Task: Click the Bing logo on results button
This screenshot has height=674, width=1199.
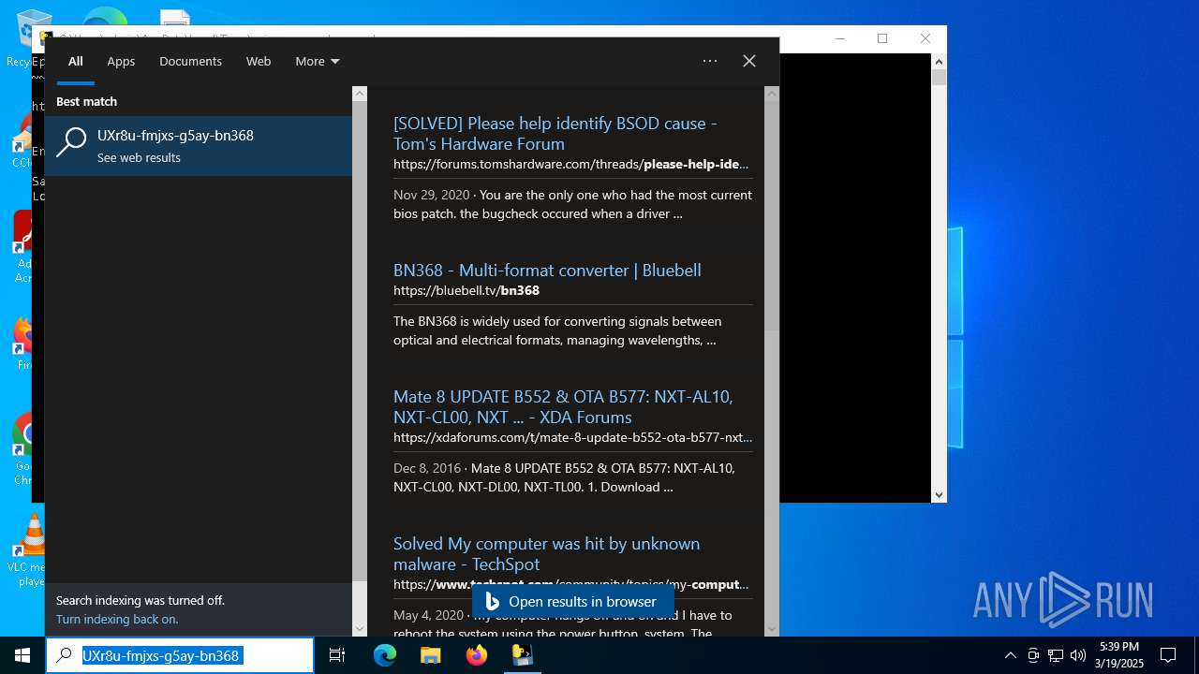Action: click(492, 602)
